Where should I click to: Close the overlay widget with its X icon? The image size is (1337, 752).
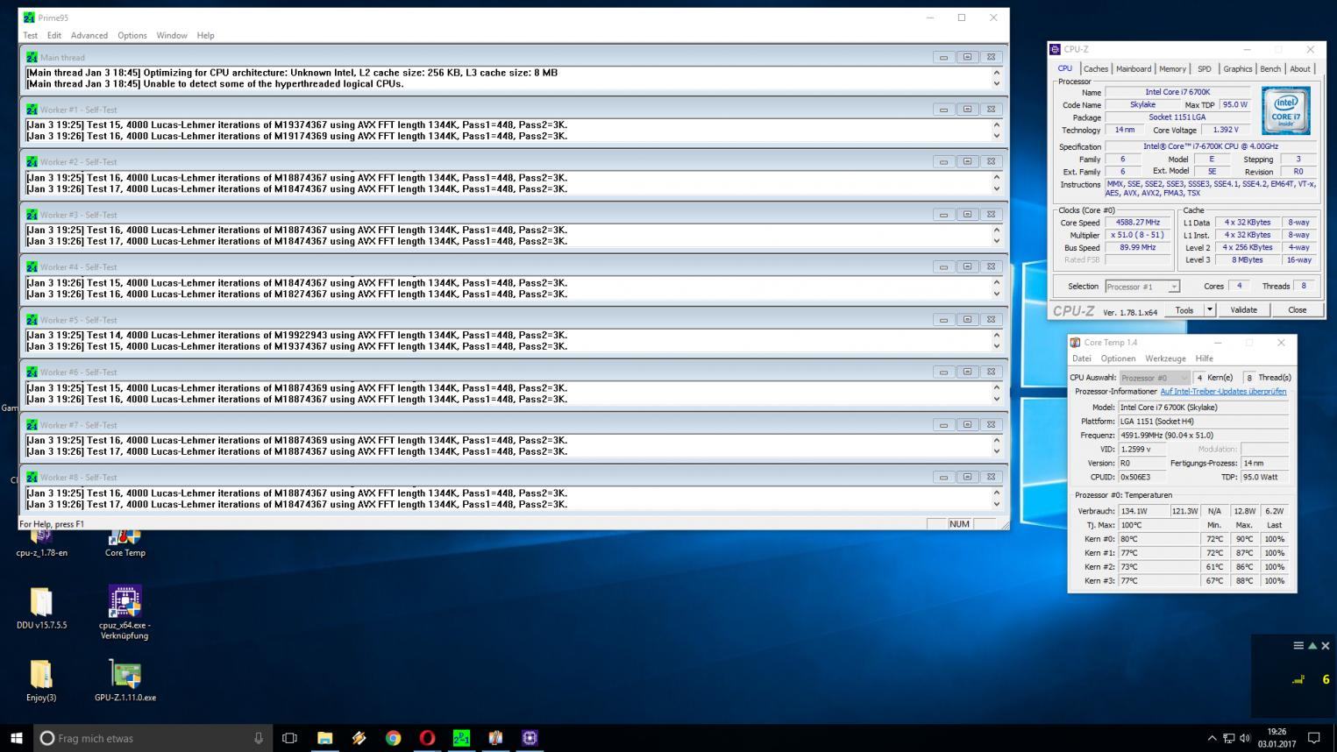tap(1326, 645)
